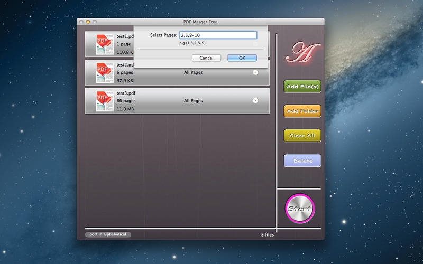Image resolution: width=423 pixels, height=264 pixels.
Task: Click the test1.pdf PDF file icon
Action: point(104,45)
